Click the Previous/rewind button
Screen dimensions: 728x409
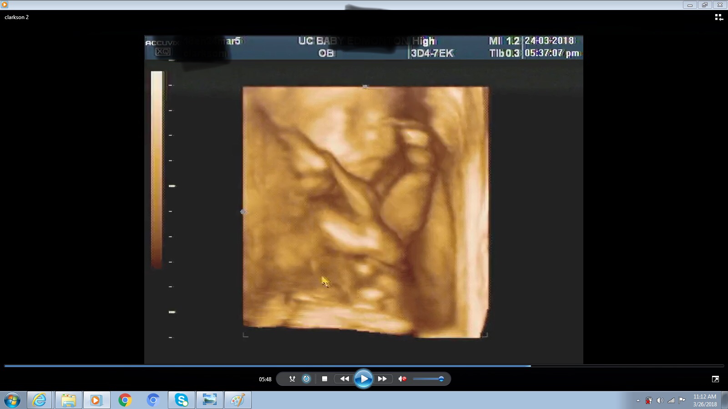(x=344, y=379)
